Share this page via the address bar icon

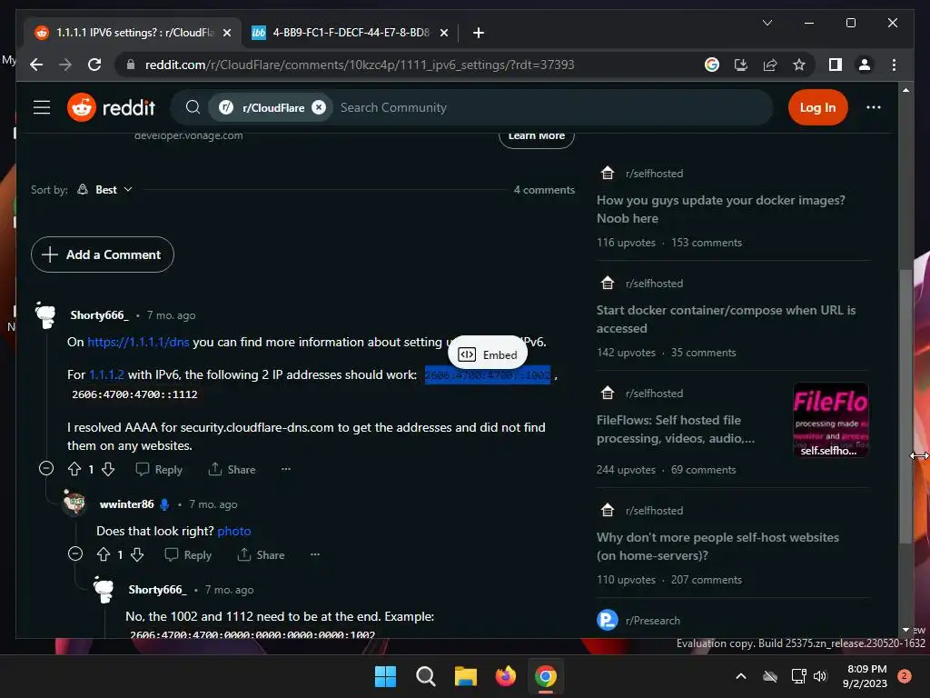[770, 65]
